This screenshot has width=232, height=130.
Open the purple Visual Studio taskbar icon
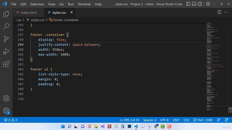(103, 126)
